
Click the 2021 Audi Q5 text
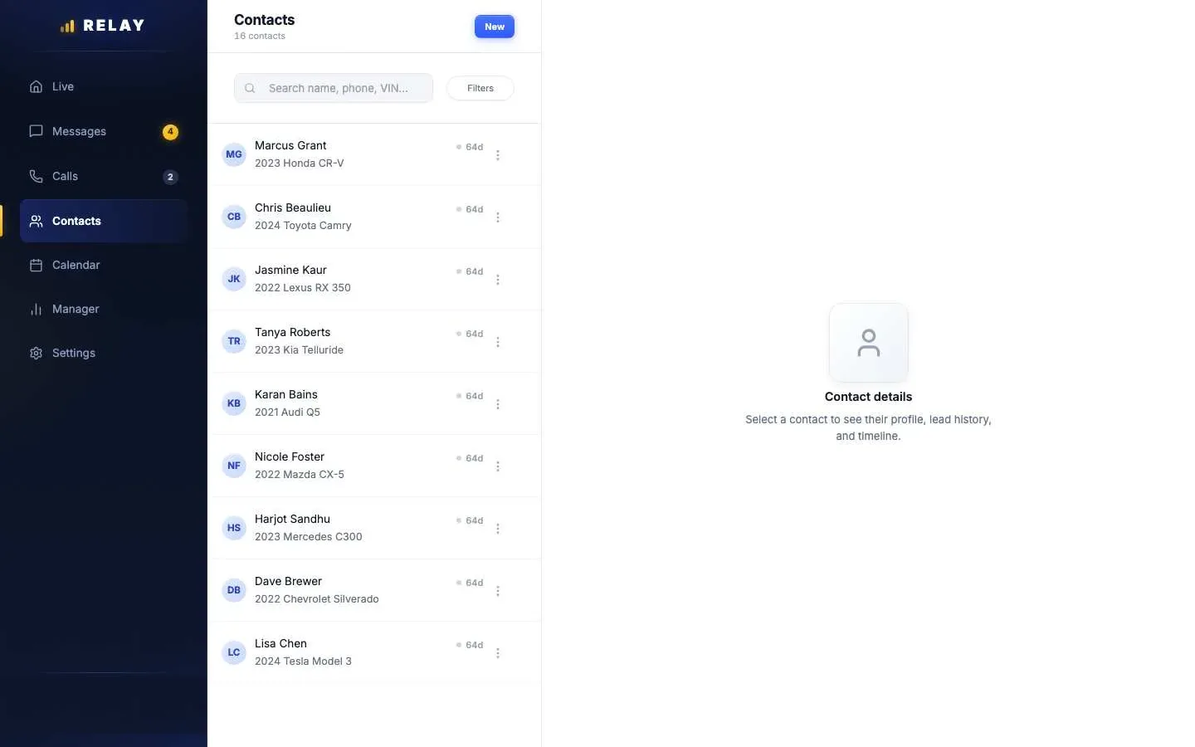[287, 413]
